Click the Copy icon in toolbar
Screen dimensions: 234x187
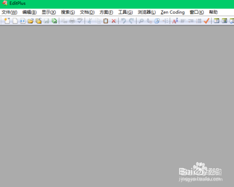pos(98,21)
